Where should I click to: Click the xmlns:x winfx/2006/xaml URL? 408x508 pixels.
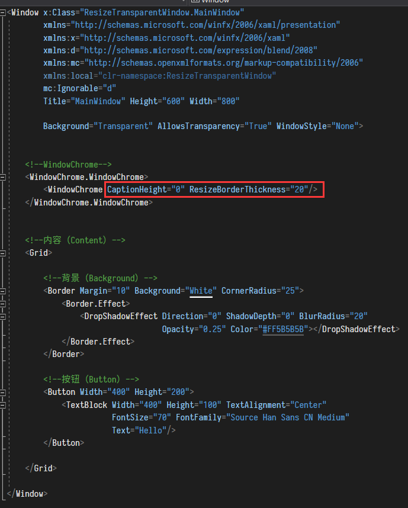click(x=185, y=38)
